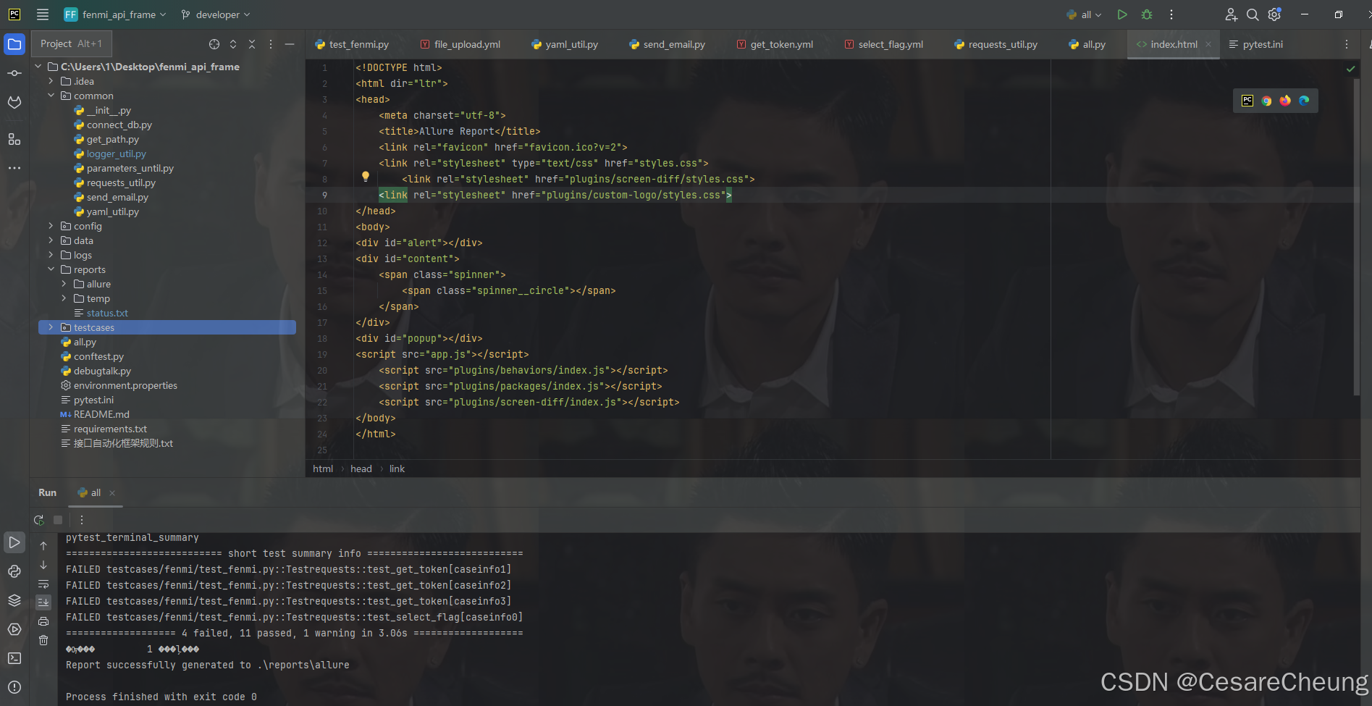Switch to send_email.py tab

(667, 44)
